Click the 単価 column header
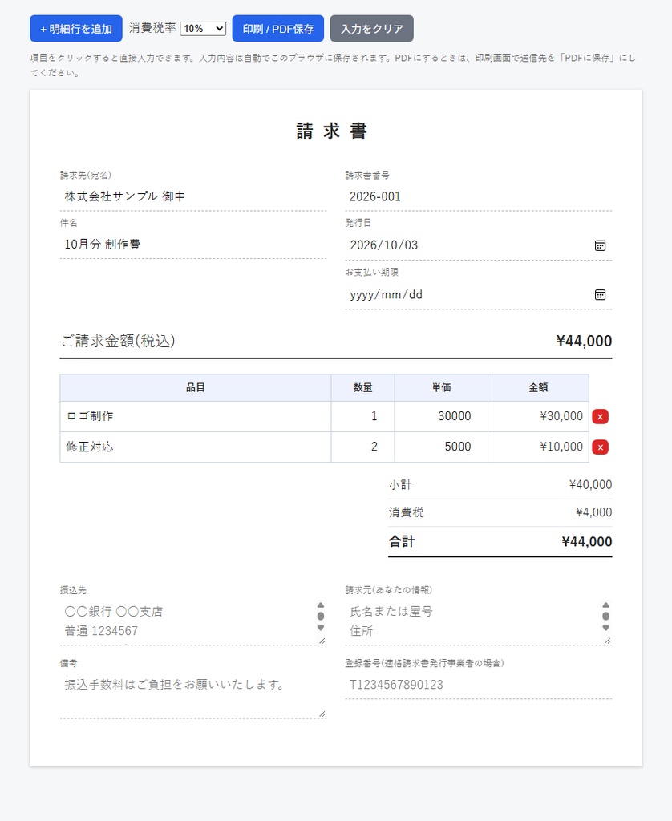Viewport: 672px width, 821px height. click(x=441, y=388)
